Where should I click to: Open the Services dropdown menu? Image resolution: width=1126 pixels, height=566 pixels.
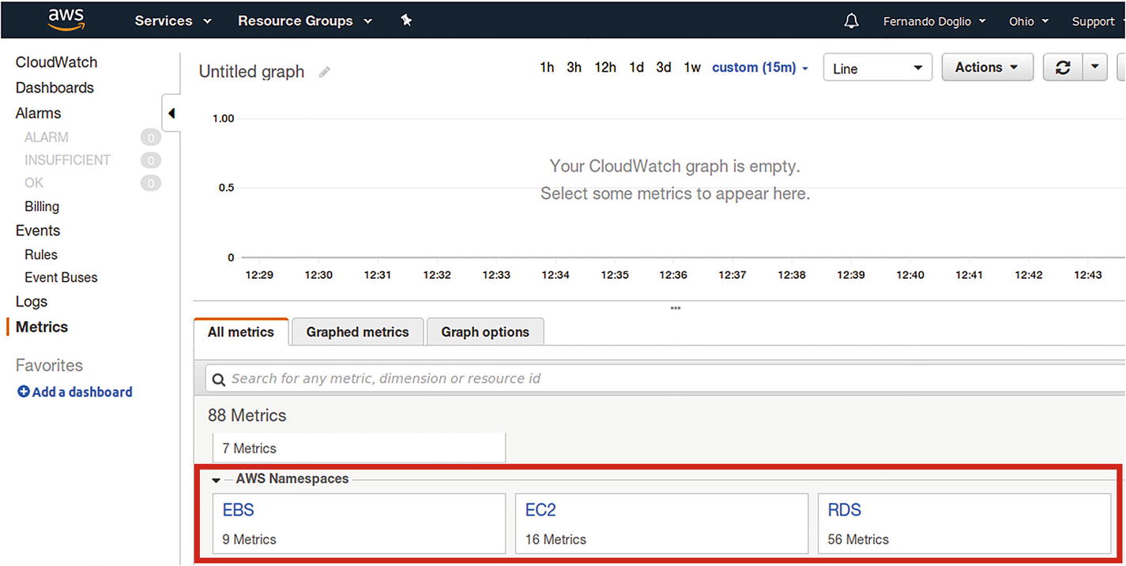click(x=172, y=21)
